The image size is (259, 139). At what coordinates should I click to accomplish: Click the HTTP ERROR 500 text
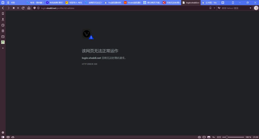89,64
